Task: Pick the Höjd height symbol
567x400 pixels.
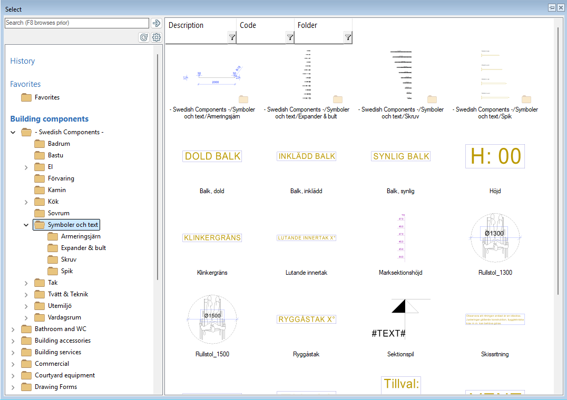Action: [495, 156]
